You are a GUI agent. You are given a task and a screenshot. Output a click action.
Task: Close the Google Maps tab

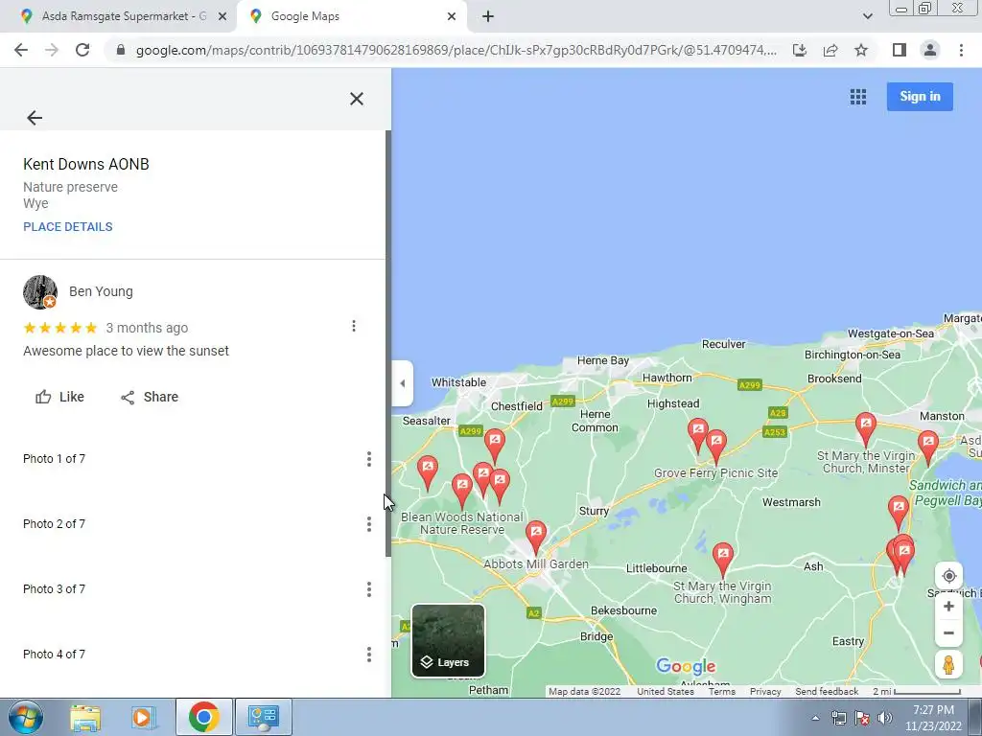tap(452, 16)
